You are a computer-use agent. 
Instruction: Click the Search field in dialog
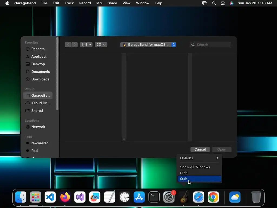(210, 45)
